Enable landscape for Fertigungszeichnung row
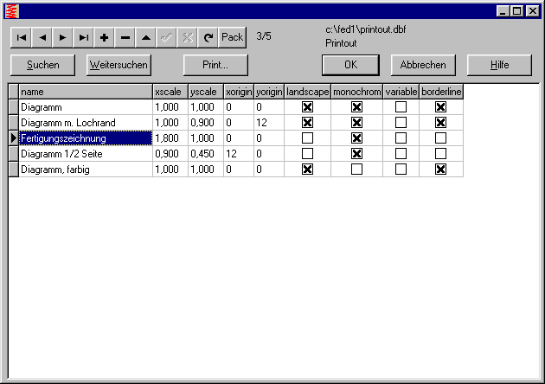The image size is (545, 384). (x=307, y=138)
